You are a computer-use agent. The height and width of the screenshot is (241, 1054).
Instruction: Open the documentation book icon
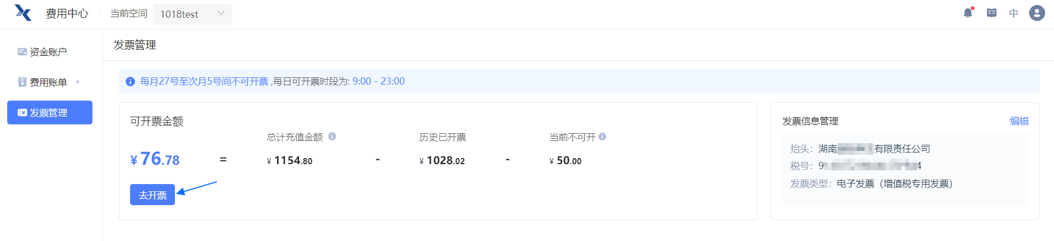(991, 13)
